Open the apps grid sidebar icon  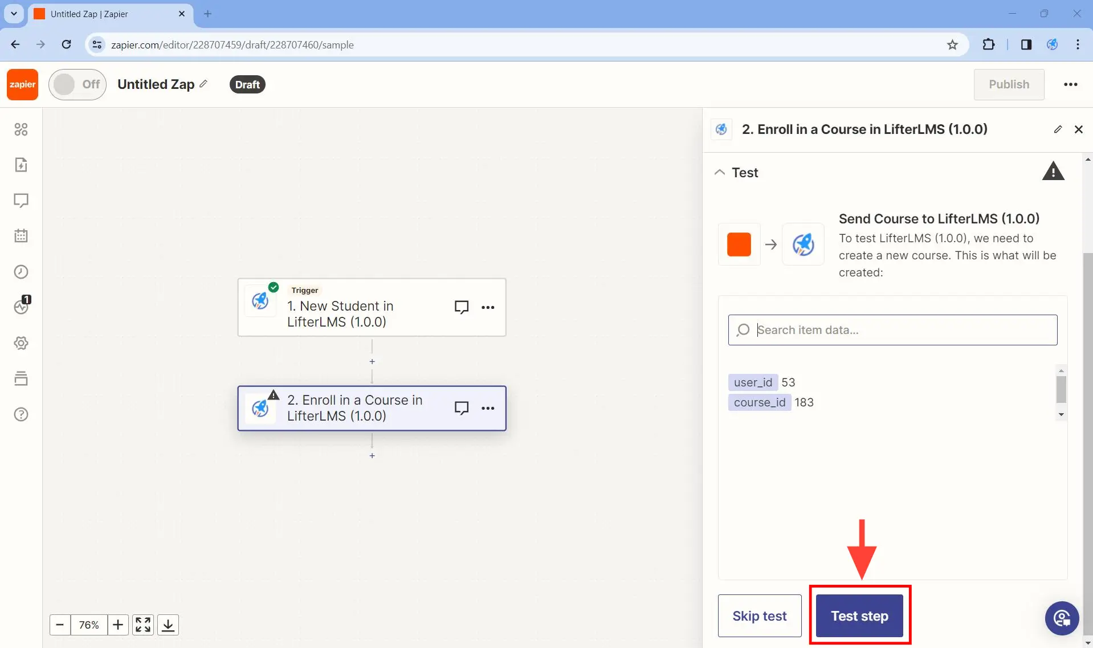[x=21, y=129]
